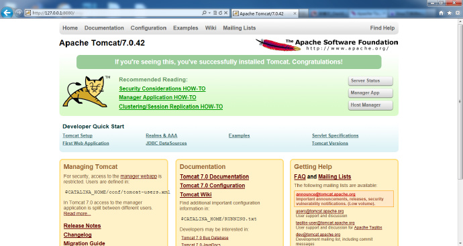Image resolution: width=463 pixels, height=246 pixels.
Task: Open the address bar autocomplete dropdown arrow
Action: click(x=209, y=13)
